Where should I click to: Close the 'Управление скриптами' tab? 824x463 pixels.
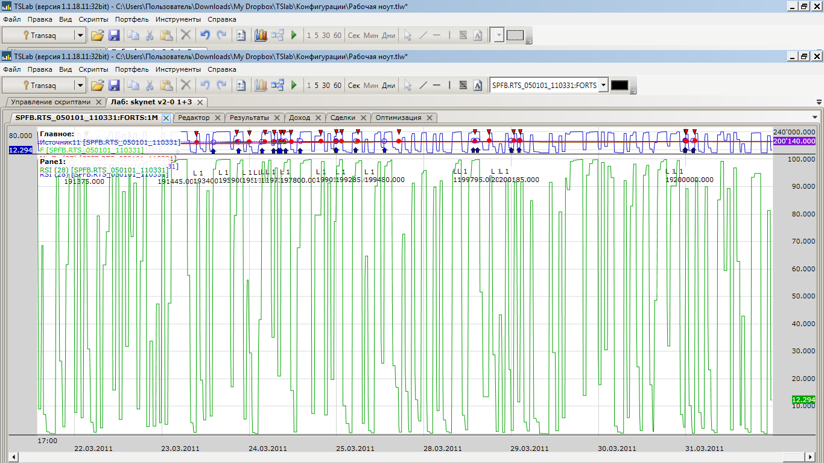99,102
